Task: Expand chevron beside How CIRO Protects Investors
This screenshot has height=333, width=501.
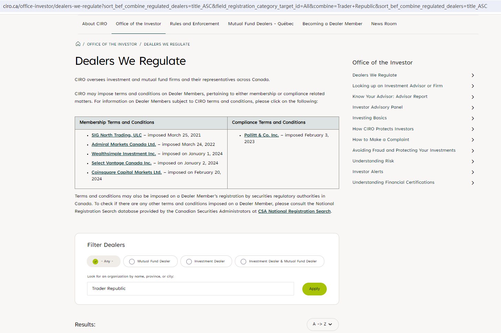Action: coord(473,129)
